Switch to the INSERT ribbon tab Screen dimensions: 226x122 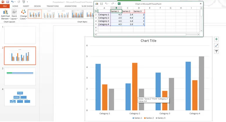click(x=26, y=6)
